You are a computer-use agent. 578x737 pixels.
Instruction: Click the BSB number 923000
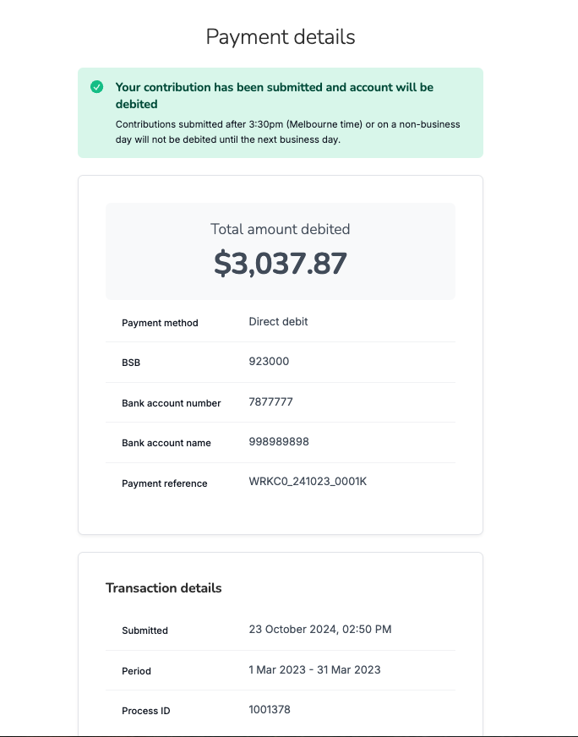(x=269, y=362)
